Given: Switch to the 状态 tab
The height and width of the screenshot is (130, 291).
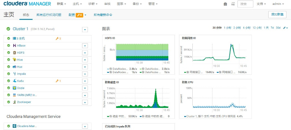Looking at the screenshot, I should coord(26,15).
